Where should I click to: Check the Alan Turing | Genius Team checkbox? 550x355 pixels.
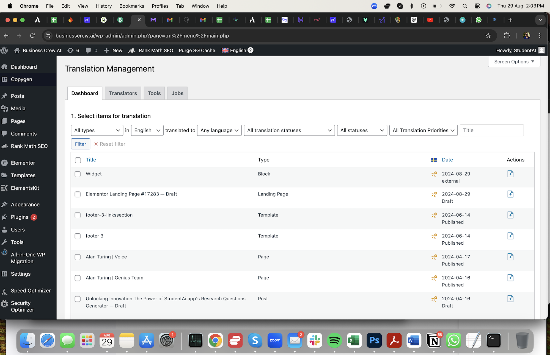point(78,278)
